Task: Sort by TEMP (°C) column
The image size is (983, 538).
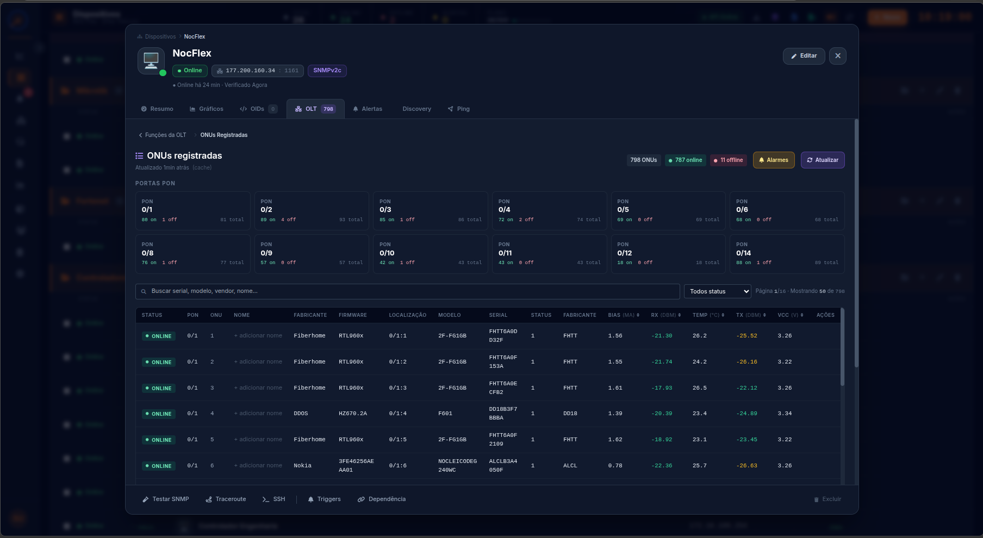Action: point(708,315)
